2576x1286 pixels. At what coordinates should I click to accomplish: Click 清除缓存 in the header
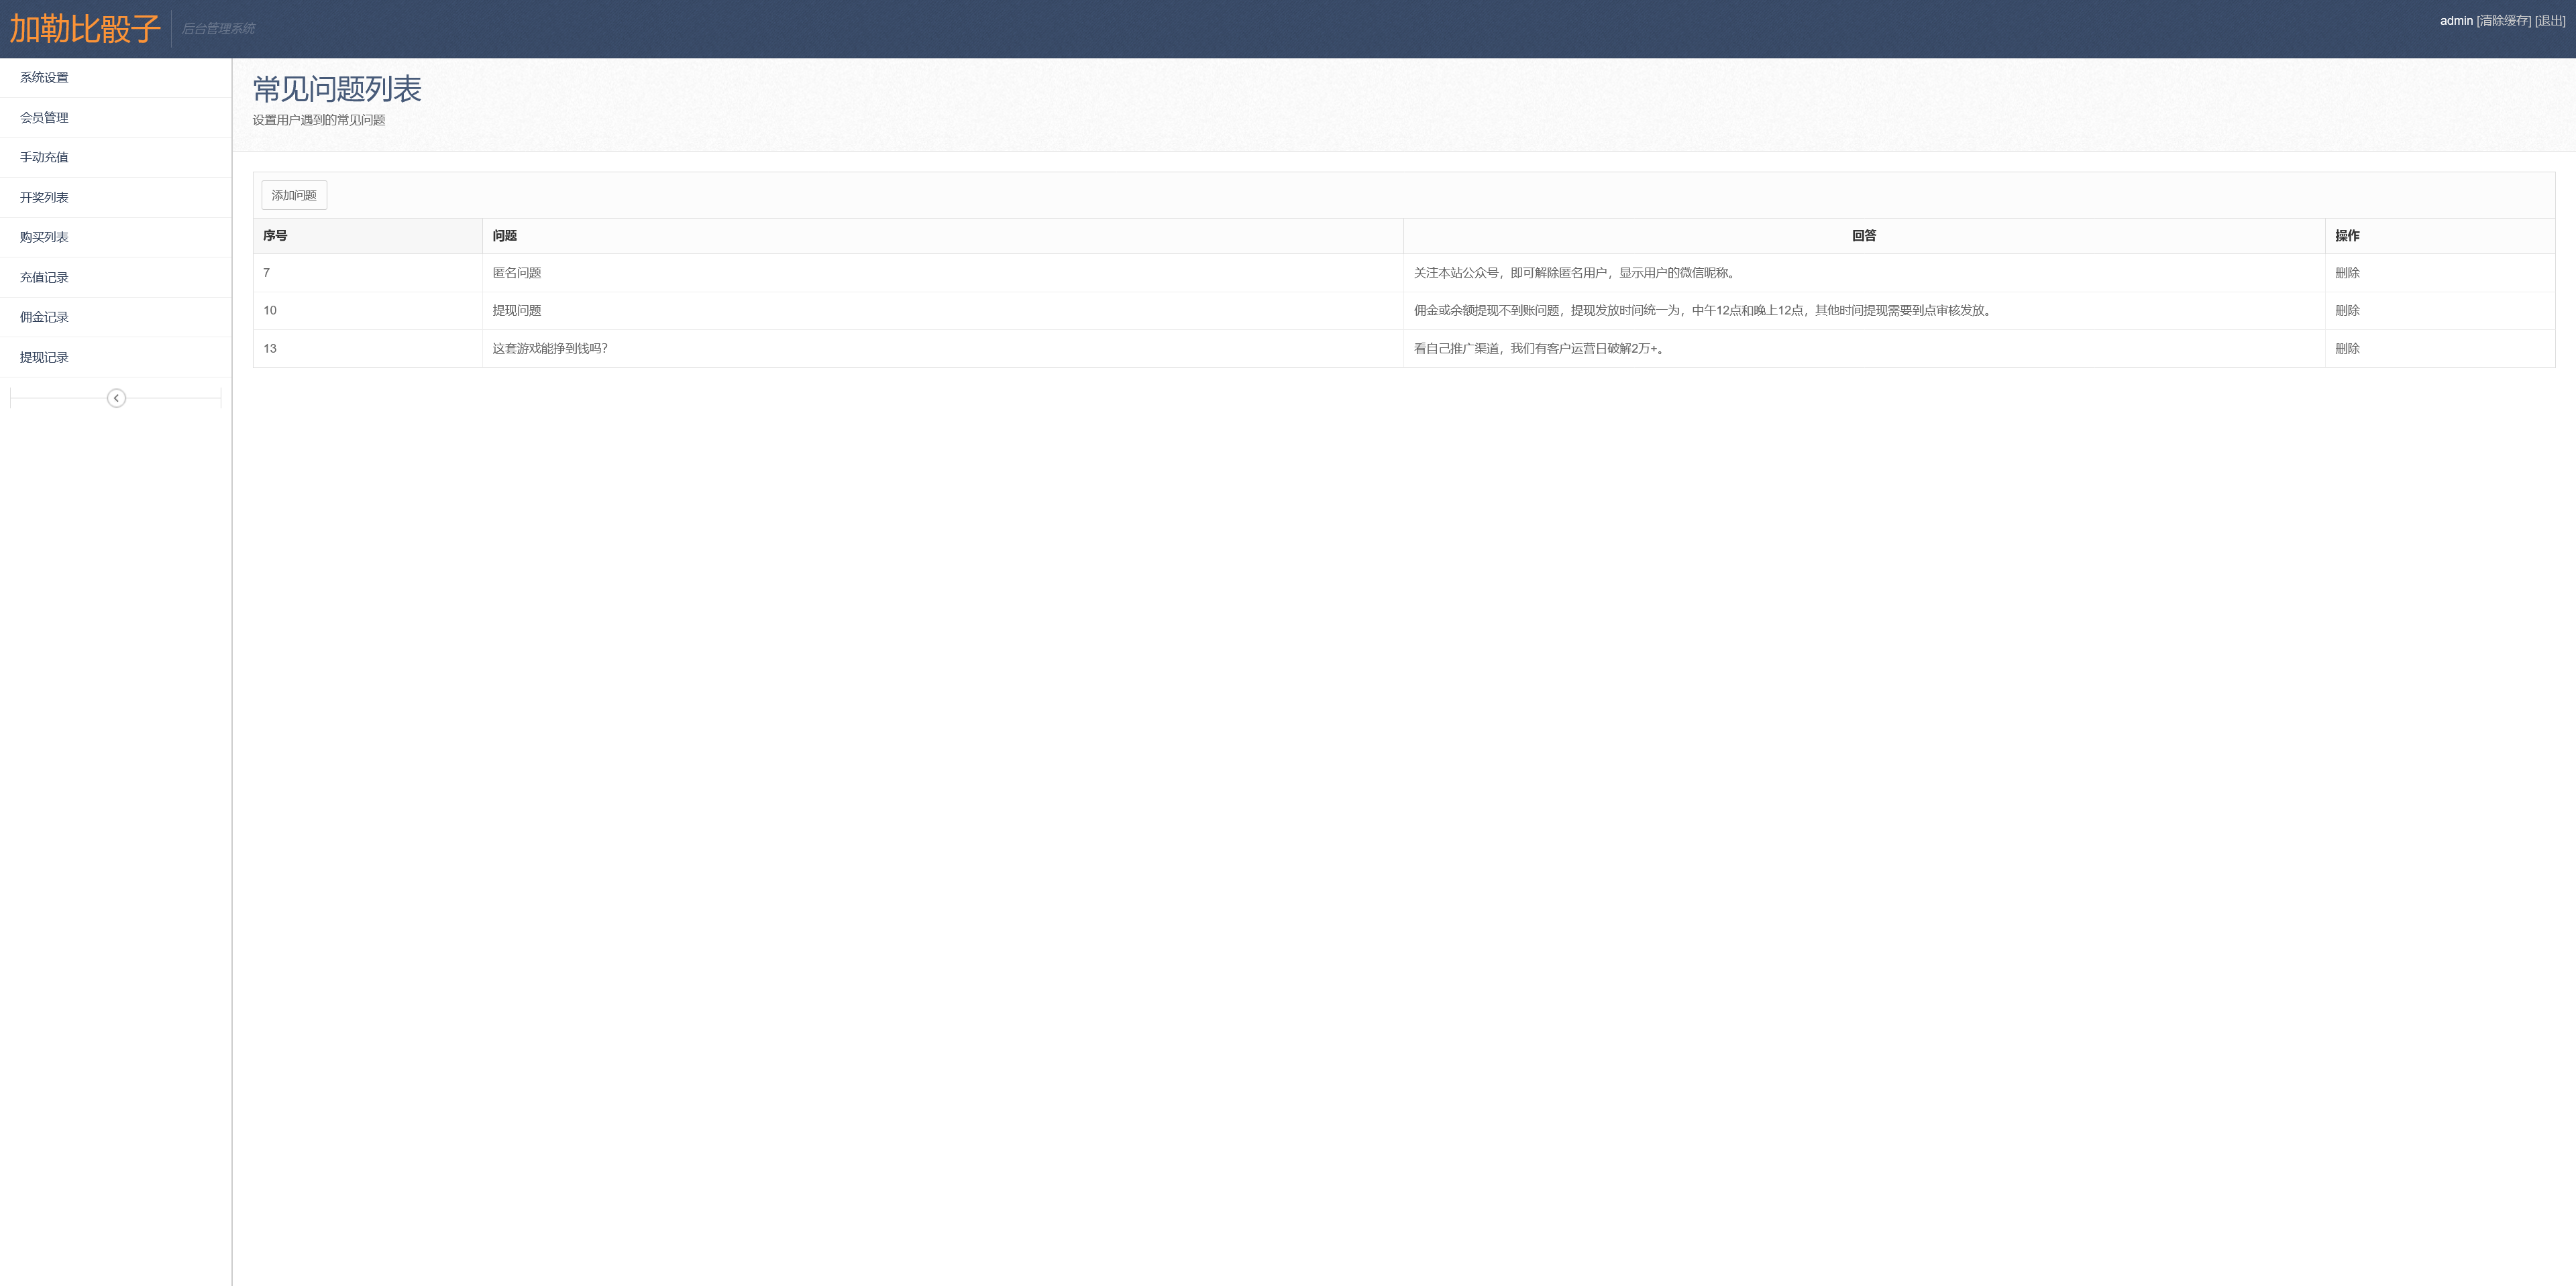2503,21
